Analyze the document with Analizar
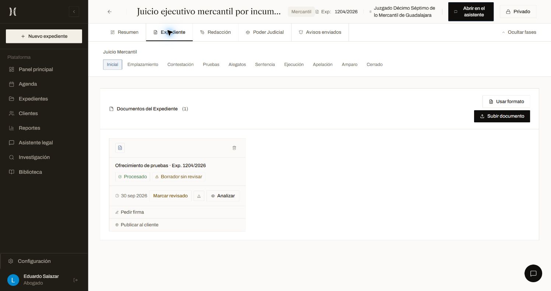 (x=223, y=196)
